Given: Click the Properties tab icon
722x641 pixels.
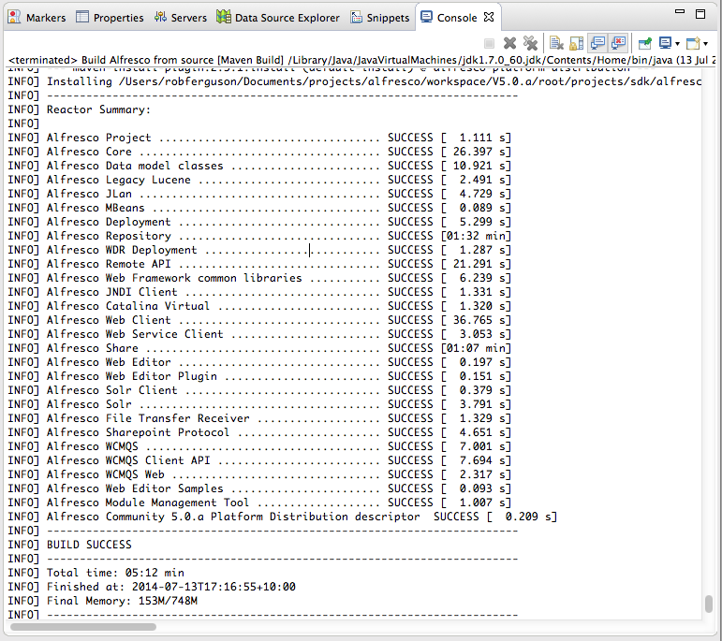Looking at the screenshot, I should (x=82, y=17).
